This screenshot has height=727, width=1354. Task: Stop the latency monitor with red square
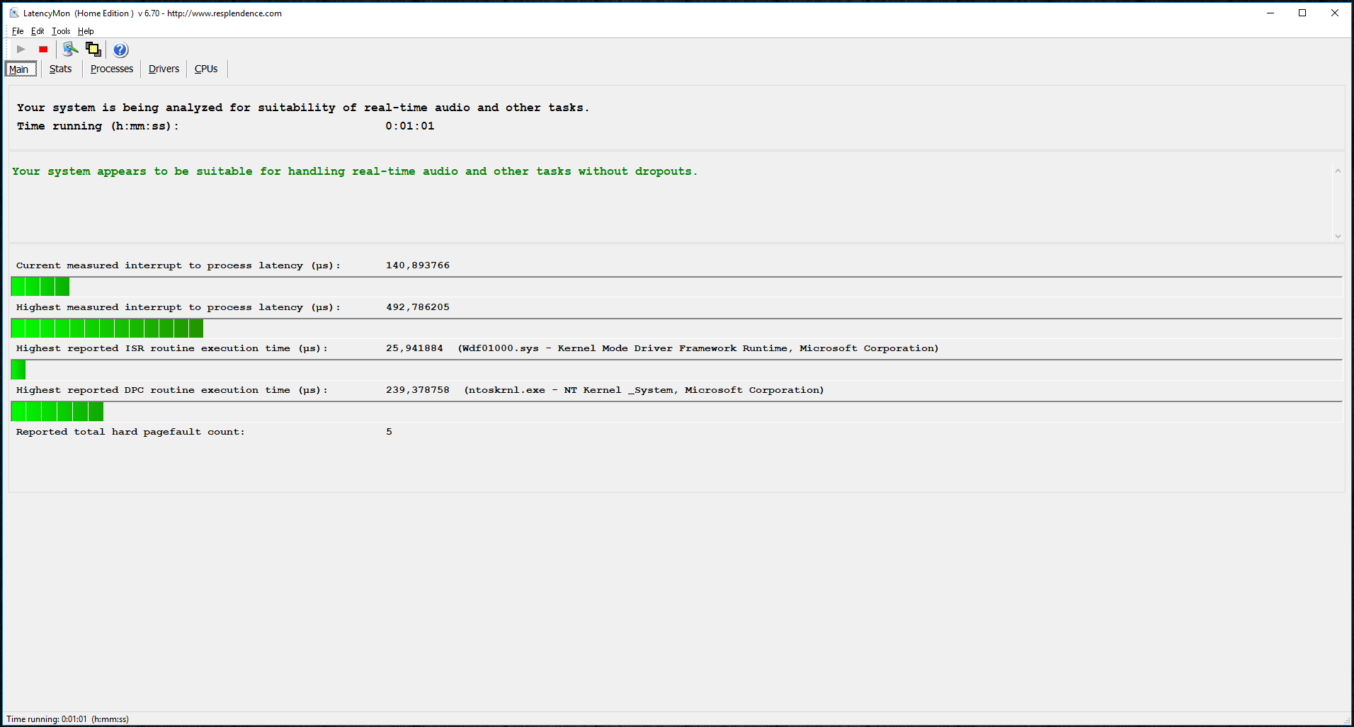(43, 50)
